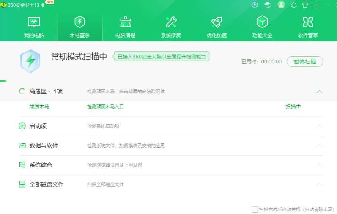Click the umbrella protection icon
The image size is (337, 214).
click(x=267, y=5)
